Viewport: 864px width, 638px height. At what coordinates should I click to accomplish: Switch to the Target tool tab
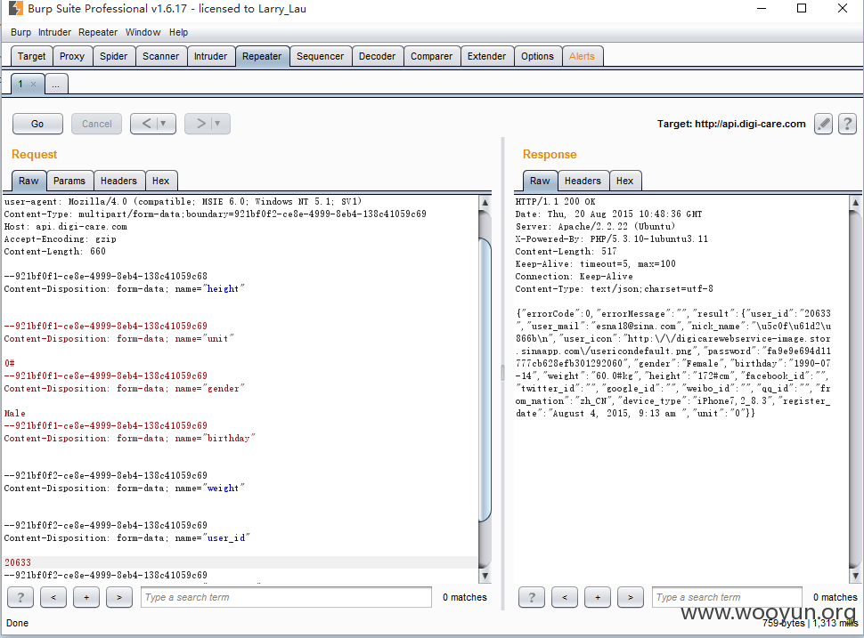[x=31, y=56]
